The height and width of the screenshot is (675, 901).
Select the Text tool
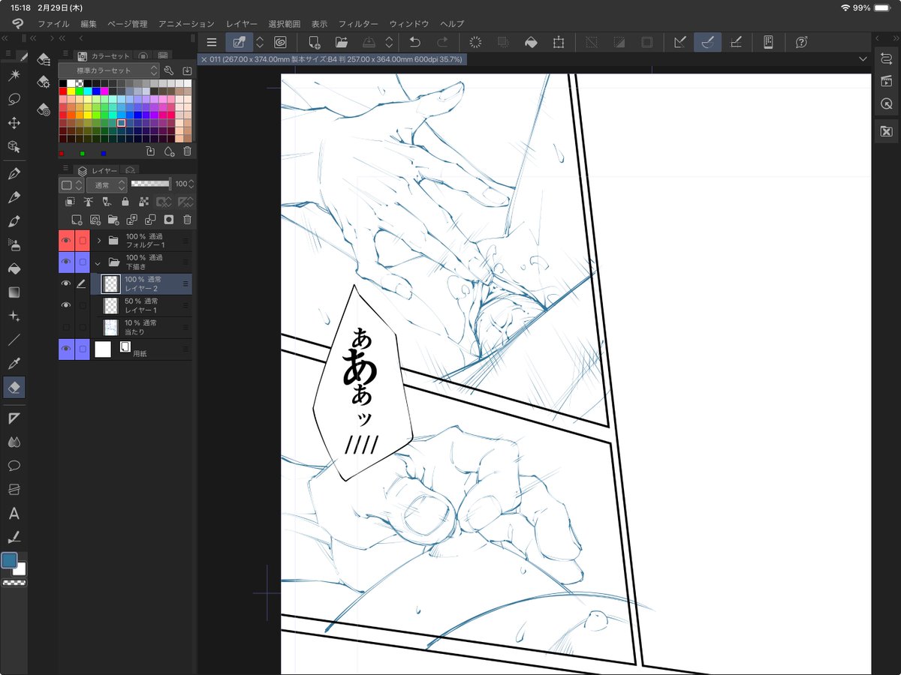tap(14, 514)
